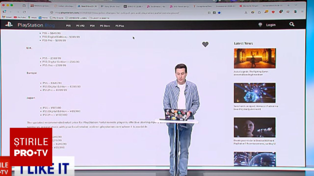
Task: Click the browser forward arrow
Action: point(18,12)
